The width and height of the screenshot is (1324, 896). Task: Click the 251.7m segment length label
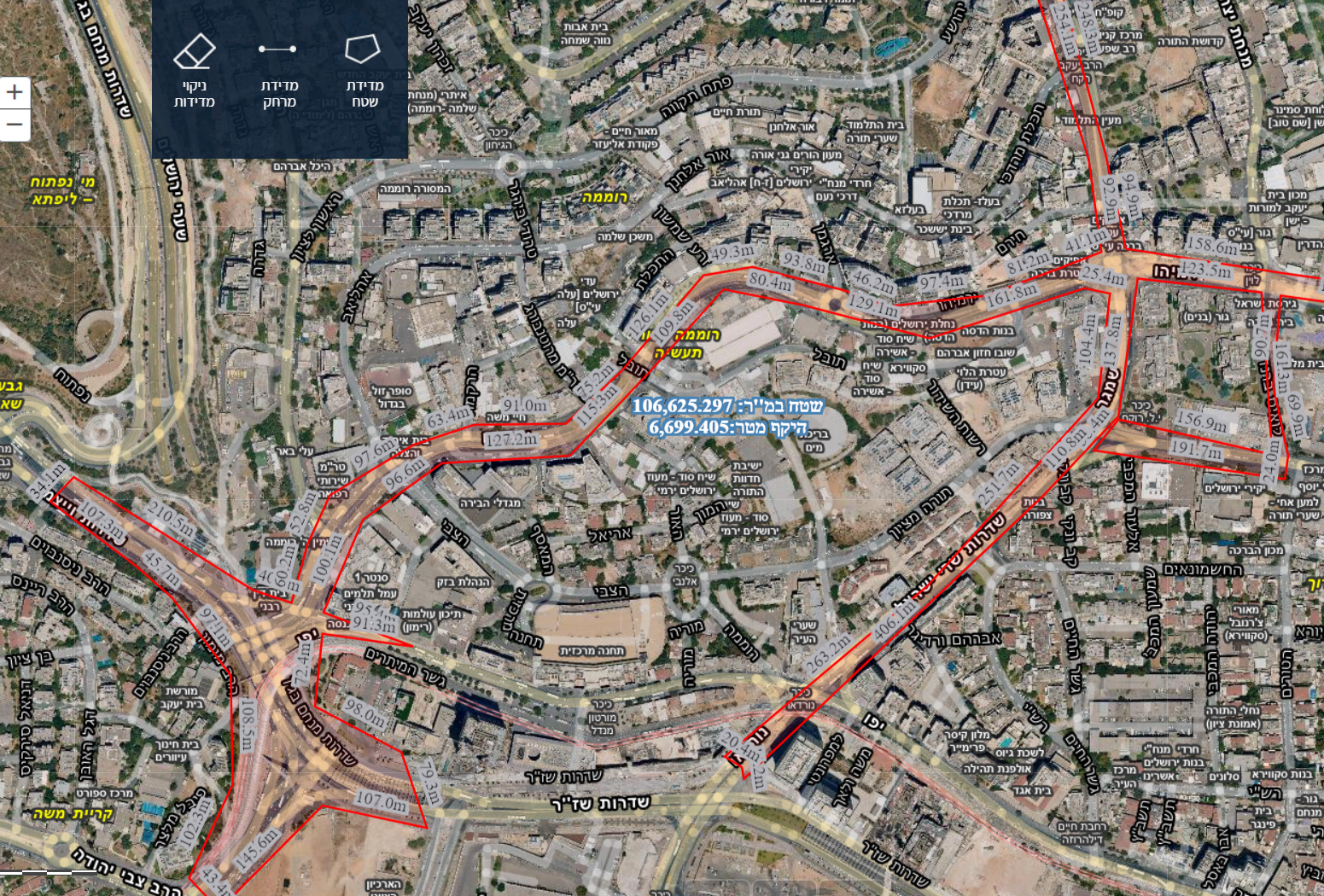[999, 483]
